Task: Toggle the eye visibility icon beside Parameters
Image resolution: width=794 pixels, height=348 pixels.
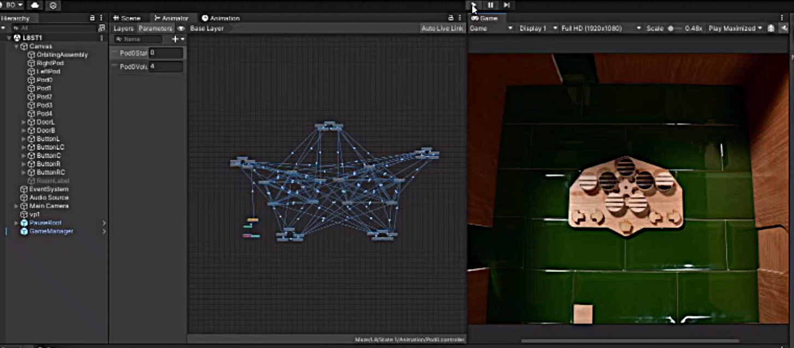Action: point(181,28)
